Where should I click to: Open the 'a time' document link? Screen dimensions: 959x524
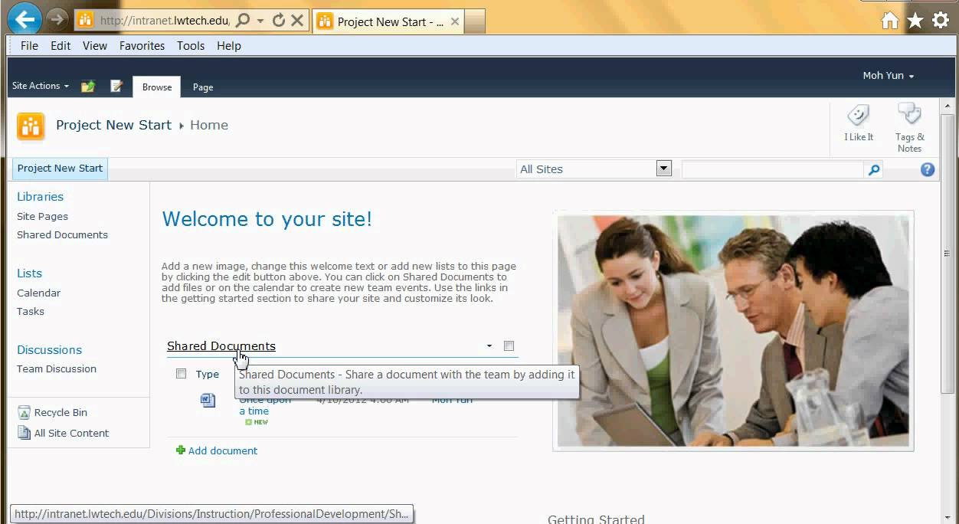pos(254,411)
